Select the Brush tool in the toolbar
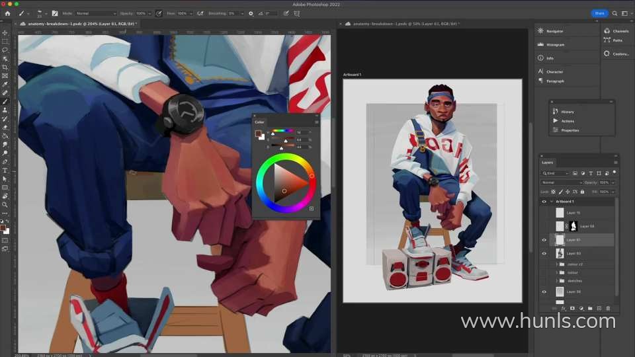Screen dimensions: 635x357 pyautogui.click(x=5, y=102)
